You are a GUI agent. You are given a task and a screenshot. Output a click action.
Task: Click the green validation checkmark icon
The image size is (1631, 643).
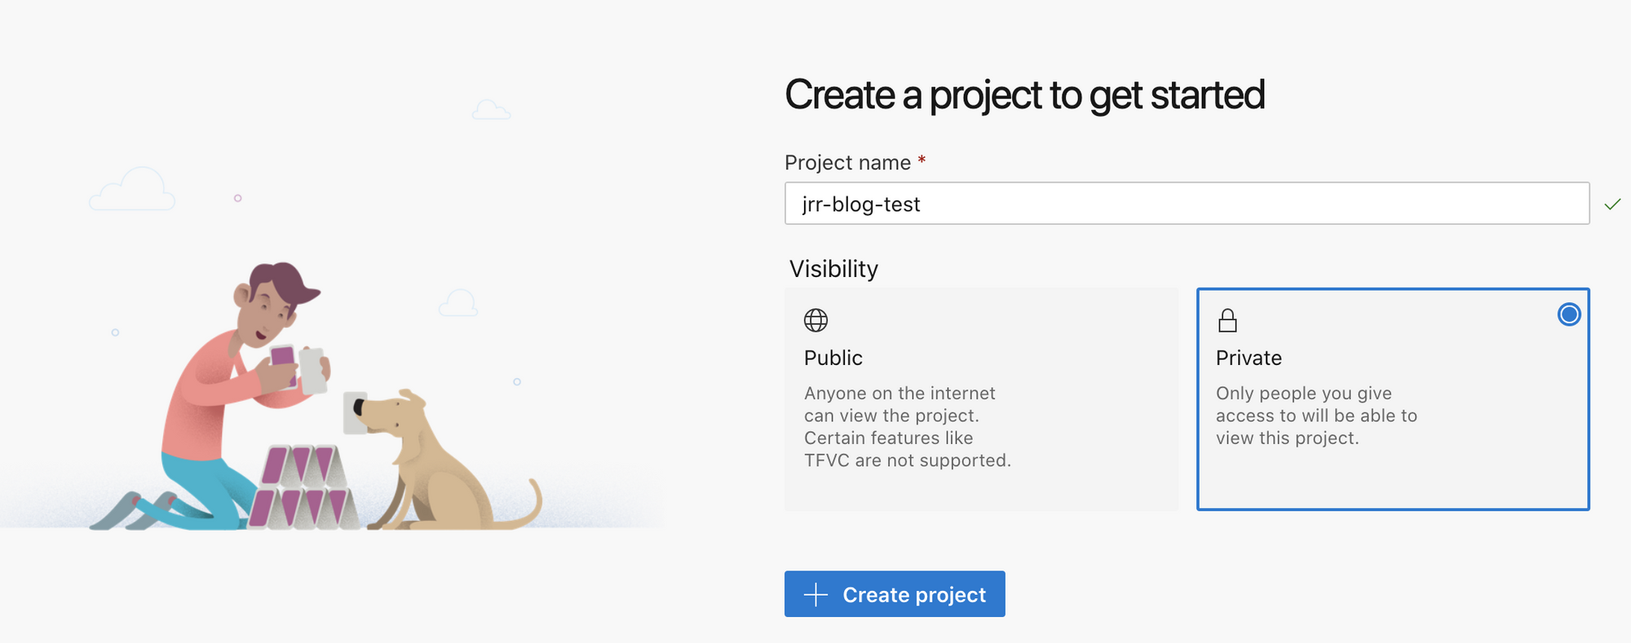click(x=1612, y=205)
